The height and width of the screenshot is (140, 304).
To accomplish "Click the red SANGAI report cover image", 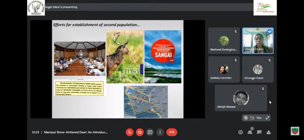I will (163, 57).
